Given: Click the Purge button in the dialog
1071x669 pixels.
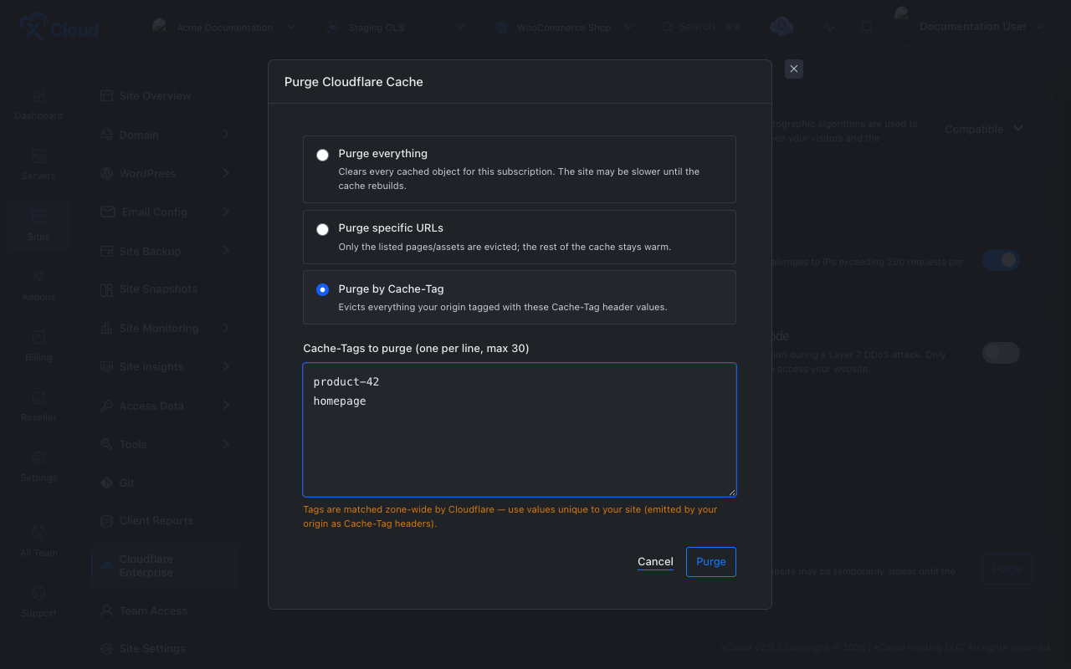Looking at the screenshot, I should (711, 562).
